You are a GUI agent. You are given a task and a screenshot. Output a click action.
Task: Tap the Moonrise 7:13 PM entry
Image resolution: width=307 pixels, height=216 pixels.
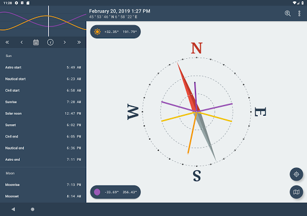[x=43, y=185]
